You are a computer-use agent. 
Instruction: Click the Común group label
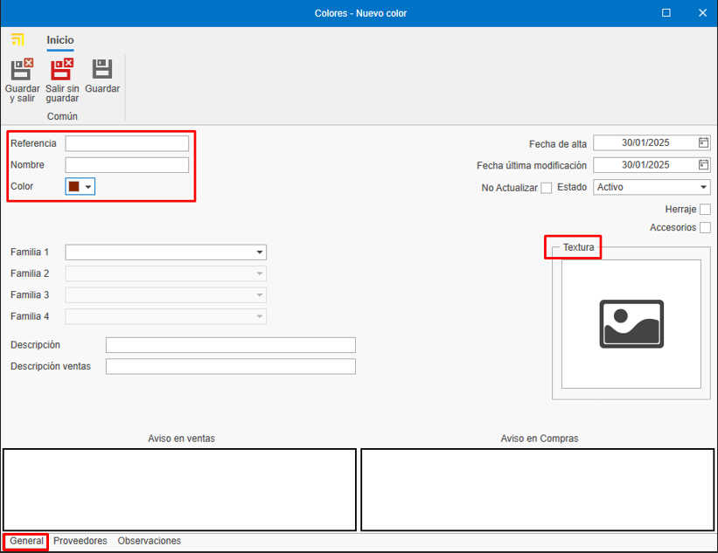[x=62, y=116]
